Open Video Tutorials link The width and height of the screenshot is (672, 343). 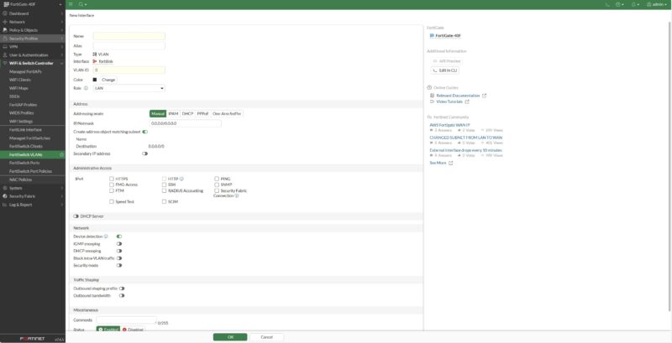click(449, 101)
